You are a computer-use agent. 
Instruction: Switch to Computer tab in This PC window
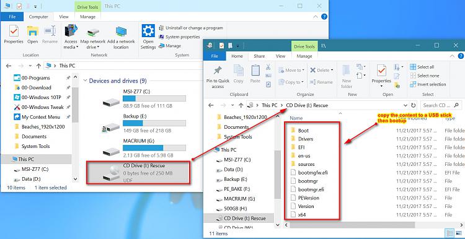coord(38,17)
